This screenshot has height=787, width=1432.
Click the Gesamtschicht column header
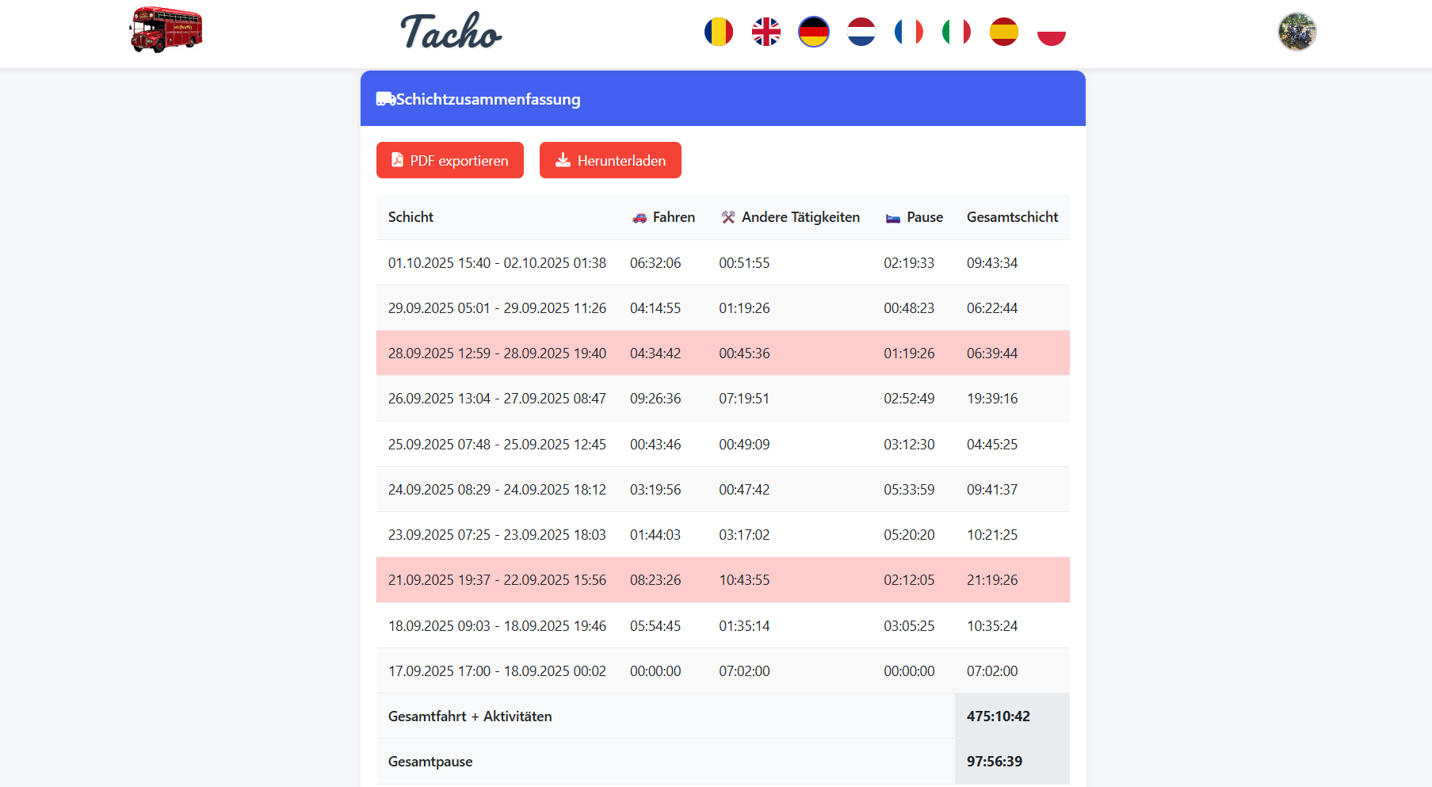pyautogui.click(x=1012, y=217)
